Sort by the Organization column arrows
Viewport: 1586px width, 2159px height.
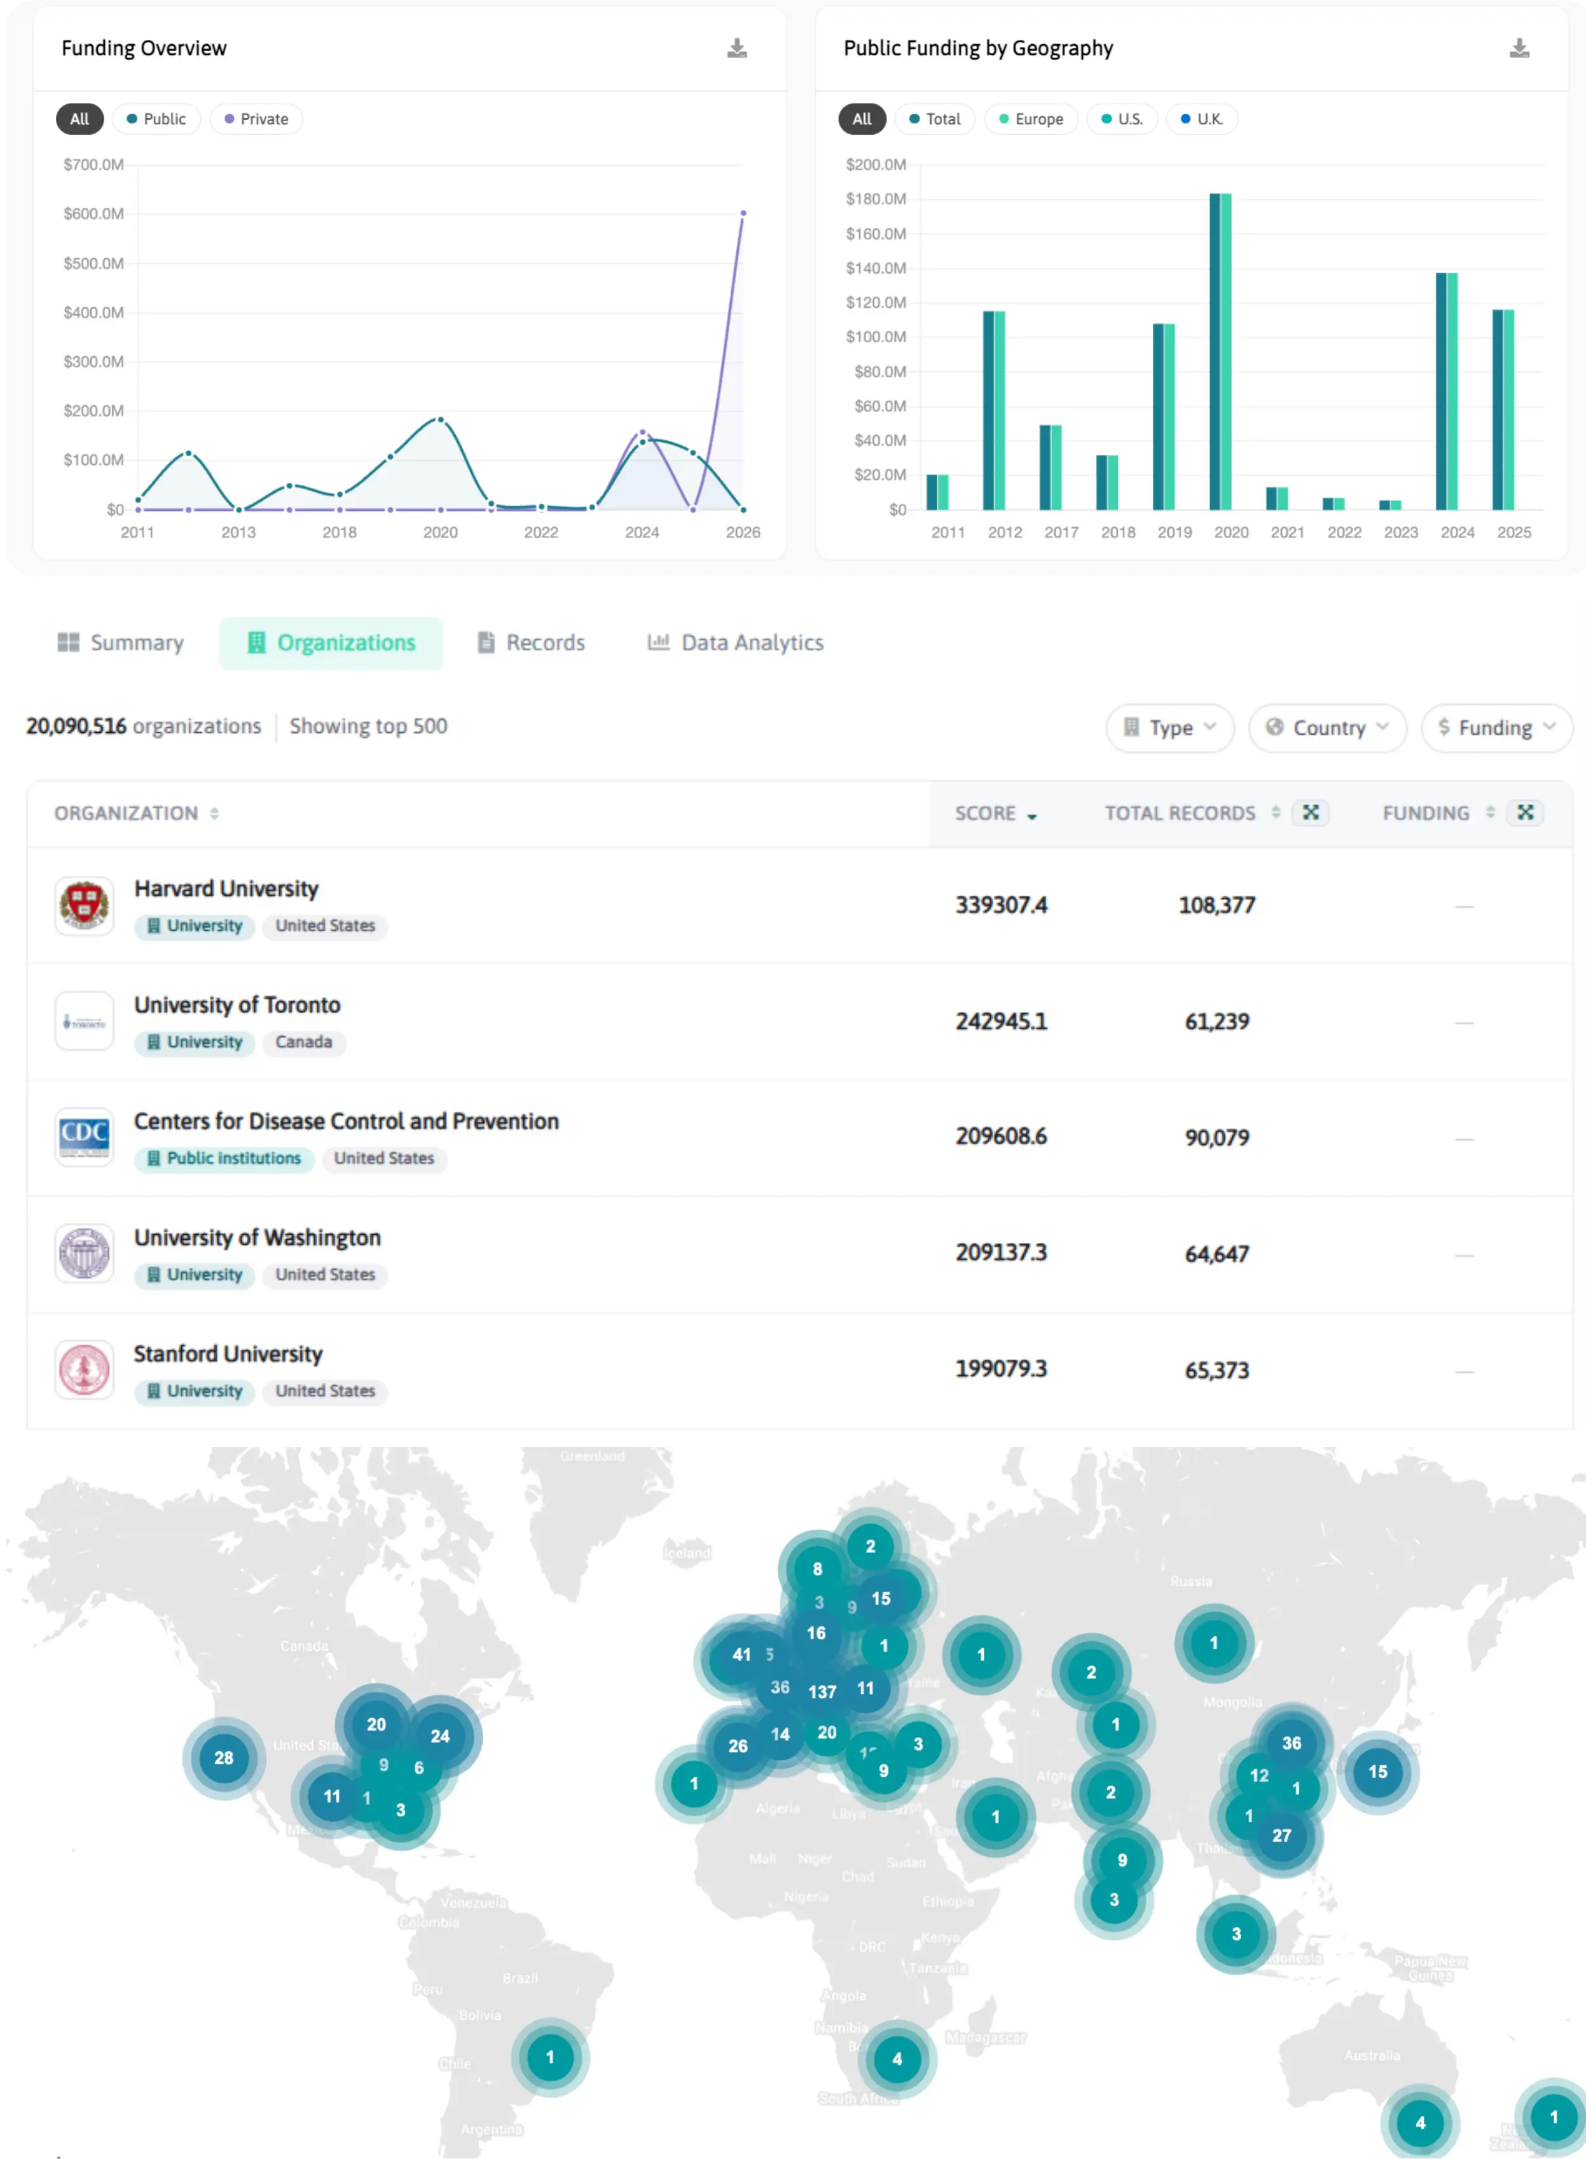point(214,814)
